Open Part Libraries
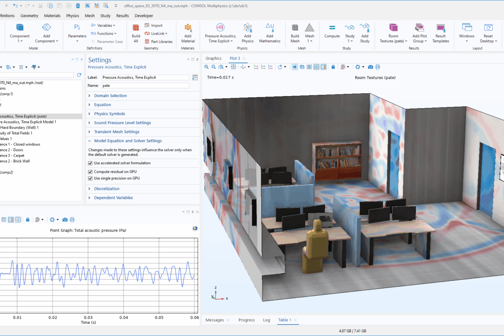This screenshot has height=336, width=504. tap(158, 42)
